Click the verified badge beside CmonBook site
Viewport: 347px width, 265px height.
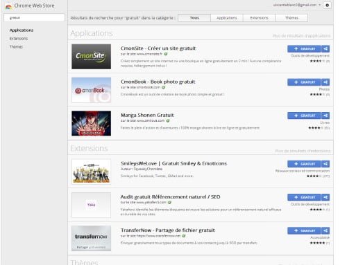164,87
